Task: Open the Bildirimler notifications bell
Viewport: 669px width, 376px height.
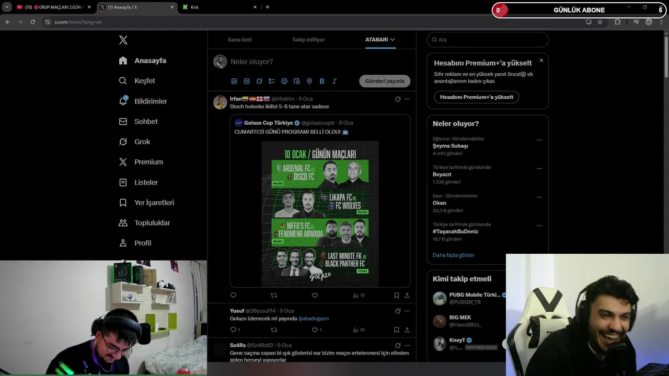Action: [x=123, y=101]
